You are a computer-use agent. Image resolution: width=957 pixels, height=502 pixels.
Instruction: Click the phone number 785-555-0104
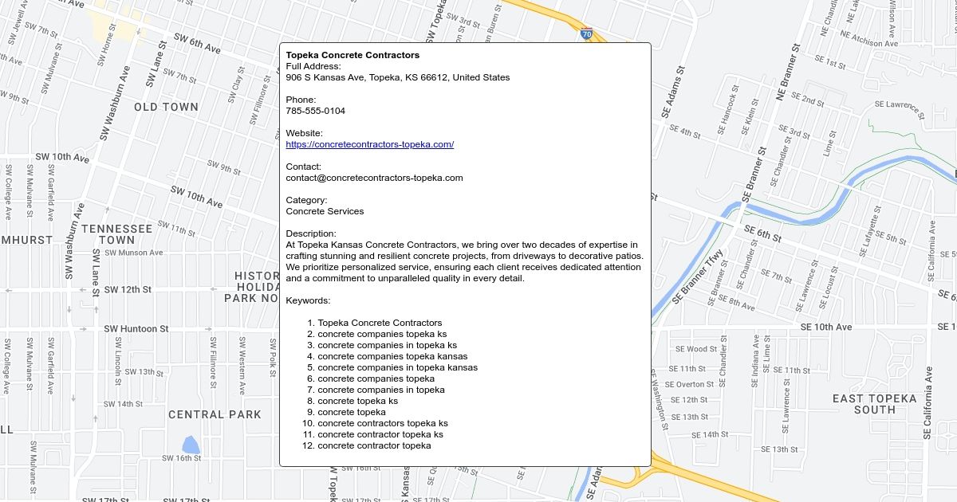315,111
